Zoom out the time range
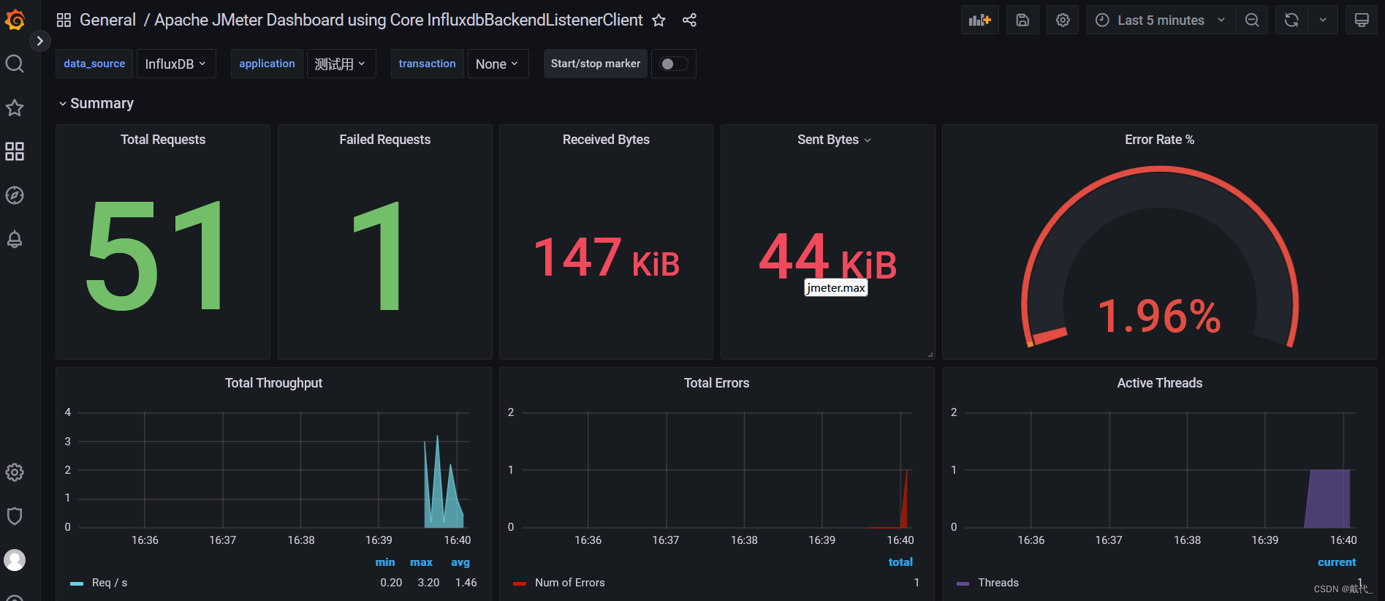Viewport: 1385px width, 601px height. (1252, 20)
